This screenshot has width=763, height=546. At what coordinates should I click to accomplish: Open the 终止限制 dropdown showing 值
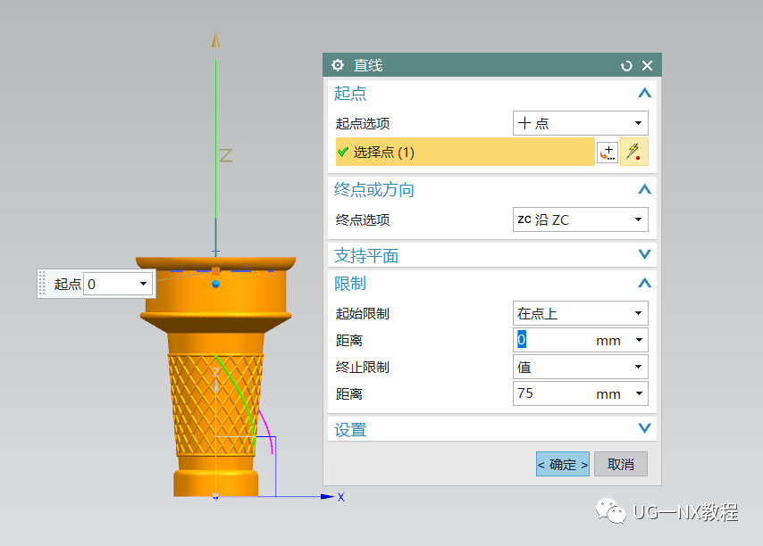580,367
